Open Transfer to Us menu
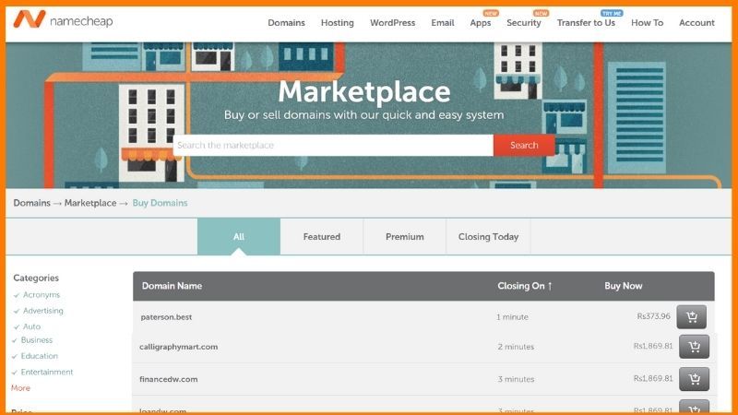 click(586, 22)
